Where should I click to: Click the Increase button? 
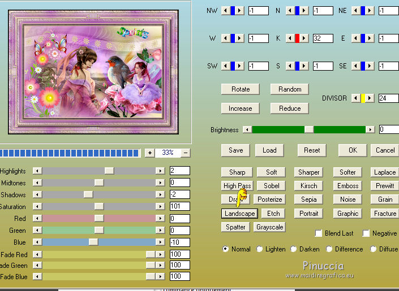point(241,108)
